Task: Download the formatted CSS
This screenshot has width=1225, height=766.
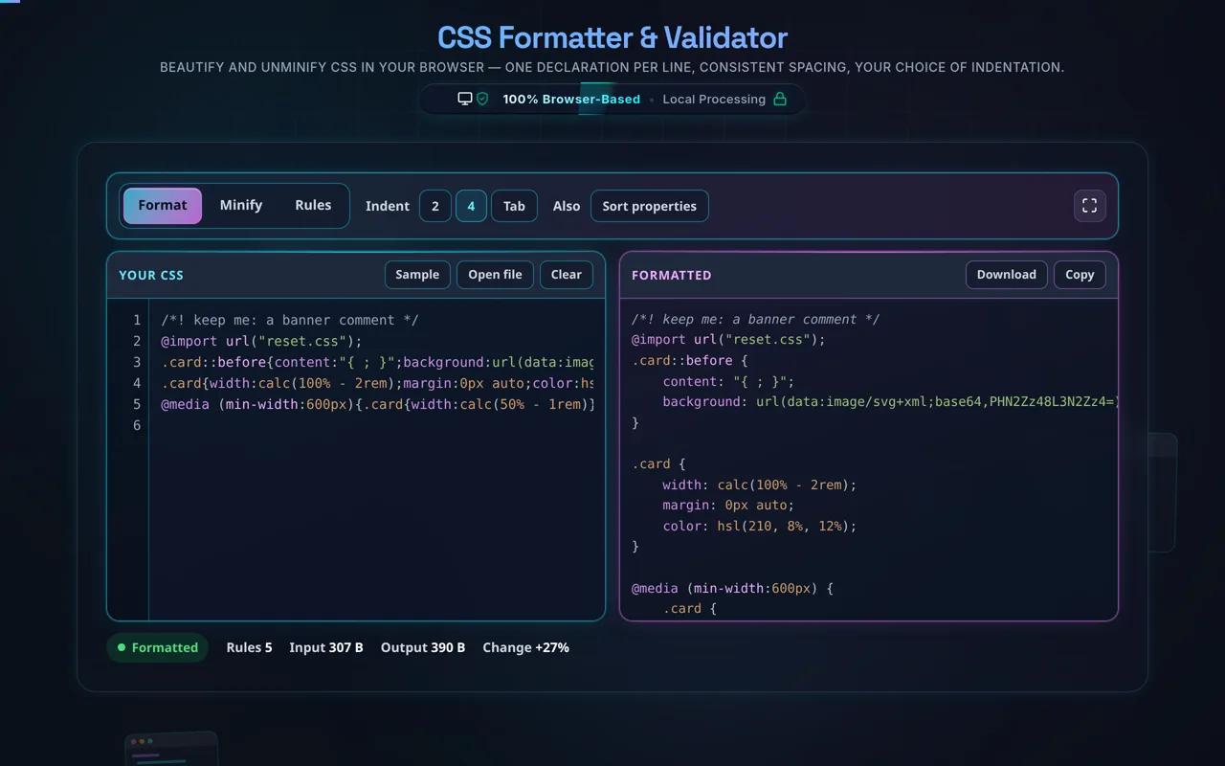Action: [x=1007, y=275]
